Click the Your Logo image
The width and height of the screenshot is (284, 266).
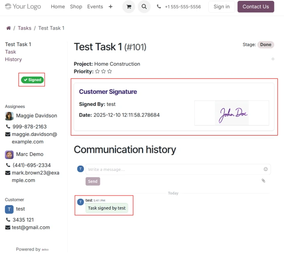(x=23, y=7)
